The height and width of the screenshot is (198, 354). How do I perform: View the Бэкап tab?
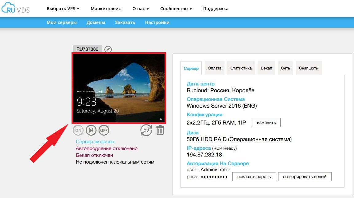(x=266, y=68)
